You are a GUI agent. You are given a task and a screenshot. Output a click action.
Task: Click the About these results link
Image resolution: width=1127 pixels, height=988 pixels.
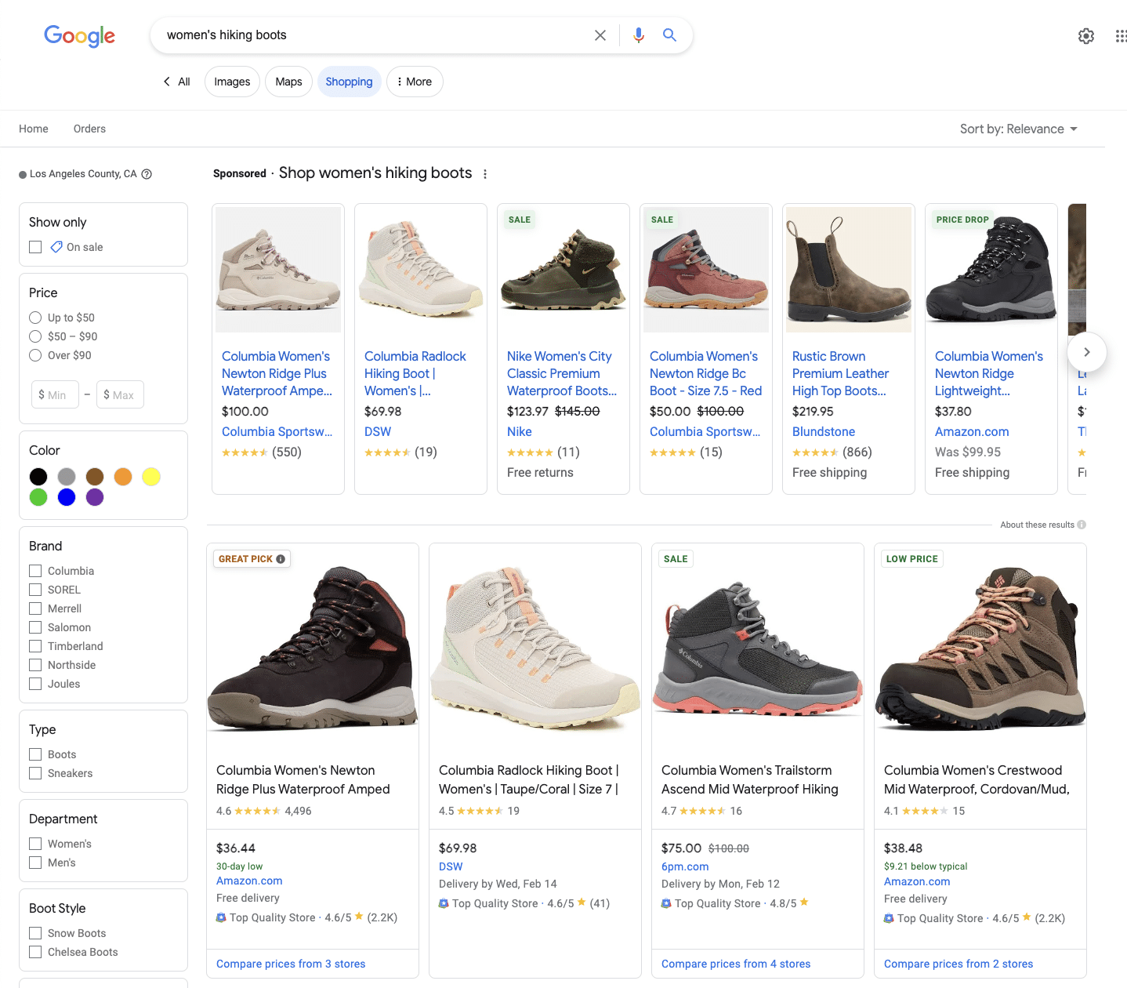coord(1037,525)
